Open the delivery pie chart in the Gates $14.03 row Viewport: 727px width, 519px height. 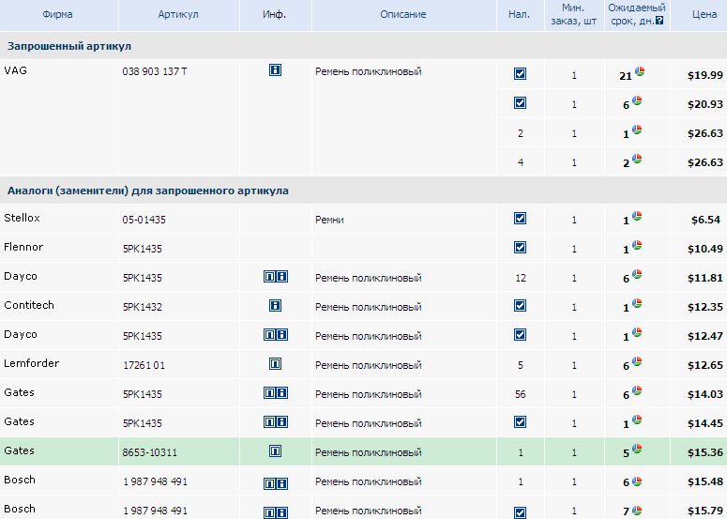click(637, 390)
